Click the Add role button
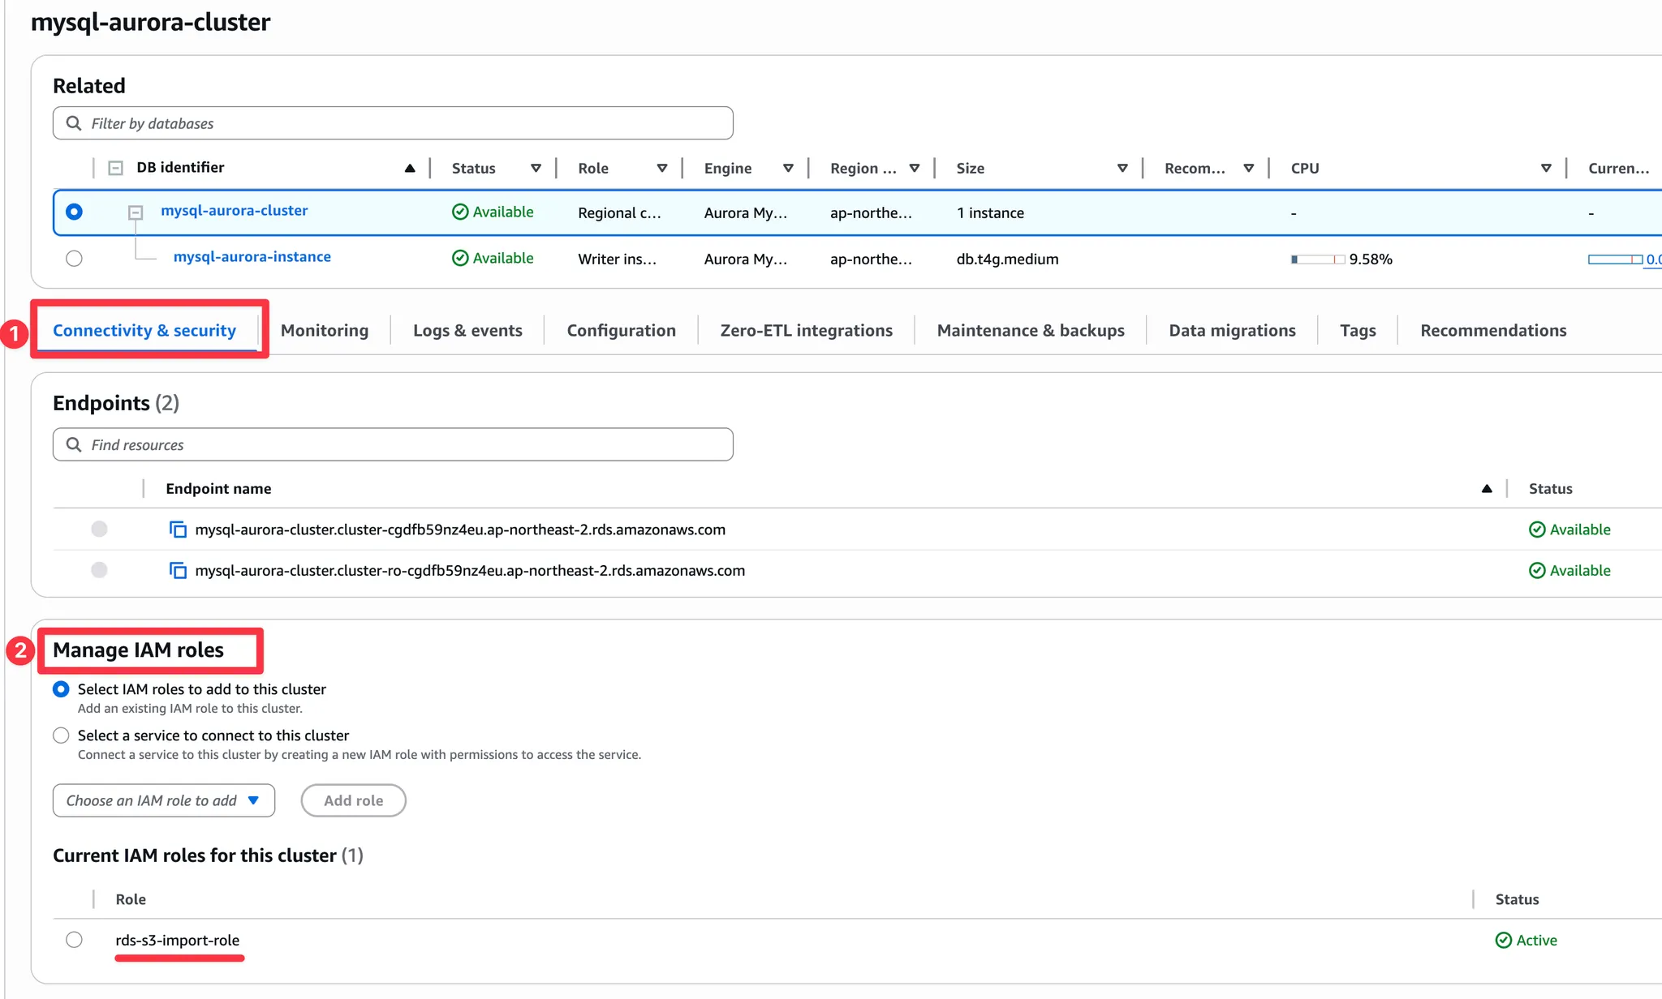Viewport: 1662px width, 999px height. click(353, 800)
